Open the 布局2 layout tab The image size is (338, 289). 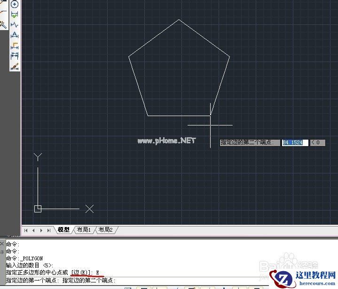tap(105, 230)
